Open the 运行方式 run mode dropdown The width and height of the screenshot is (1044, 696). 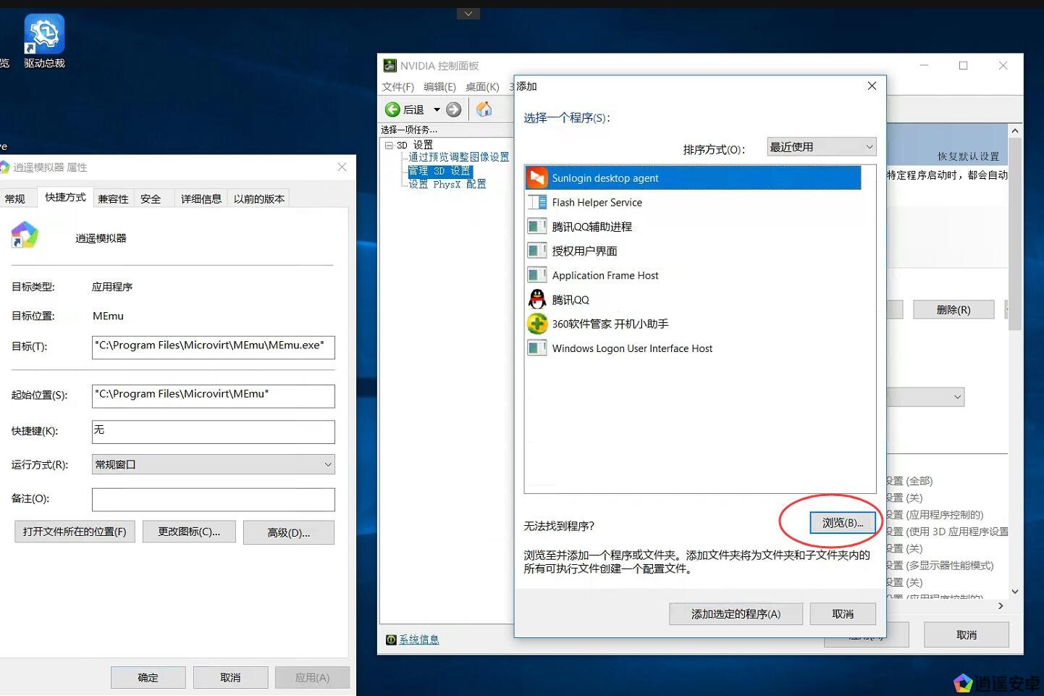[213, 464]
